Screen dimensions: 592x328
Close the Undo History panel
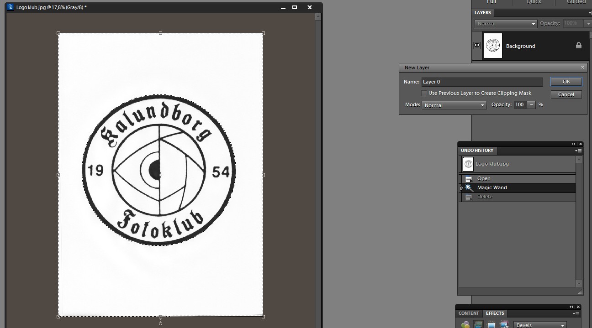click(581, 144)
